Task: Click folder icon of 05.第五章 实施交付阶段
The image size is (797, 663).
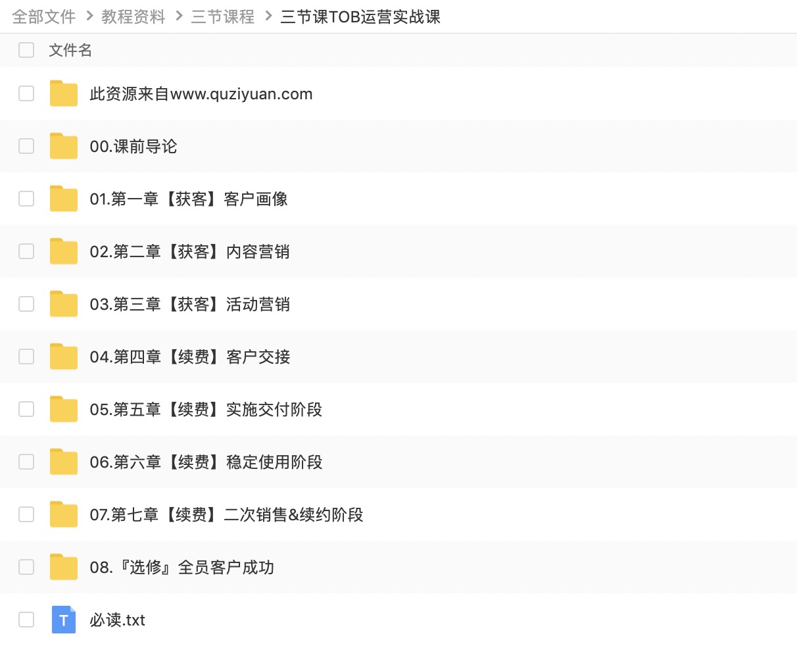Action: tap(64, 409)
